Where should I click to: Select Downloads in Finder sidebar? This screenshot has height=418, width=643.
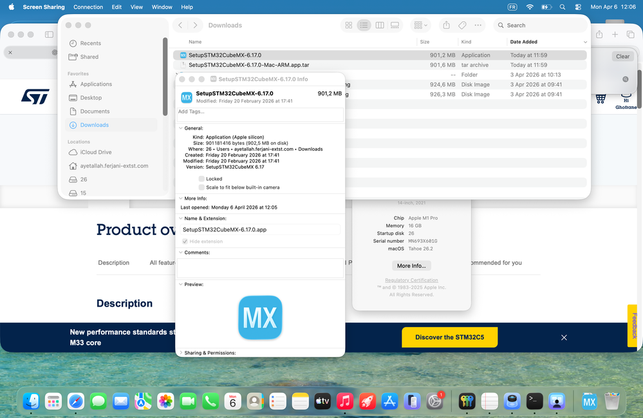pos(111,125)
